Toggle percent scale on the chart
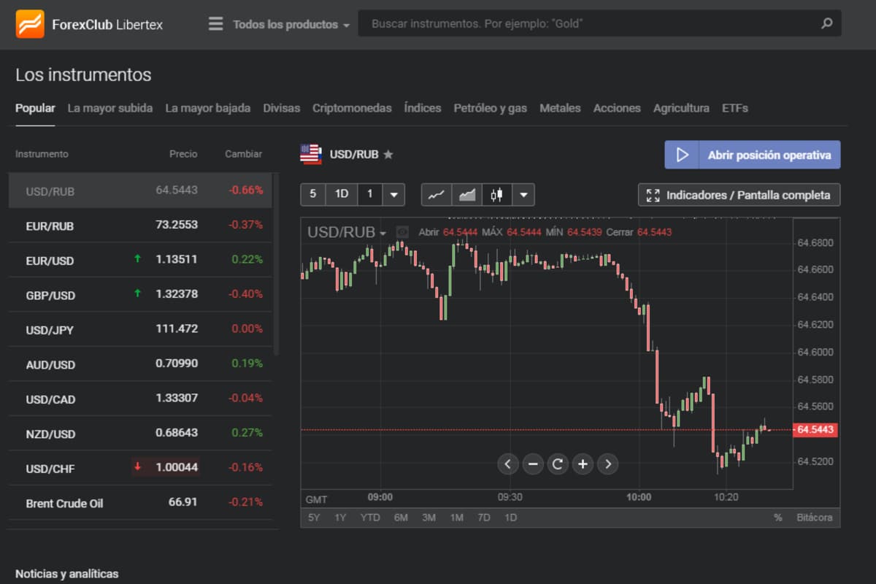This screenshot has height=584, width=876. click(778, 518)
